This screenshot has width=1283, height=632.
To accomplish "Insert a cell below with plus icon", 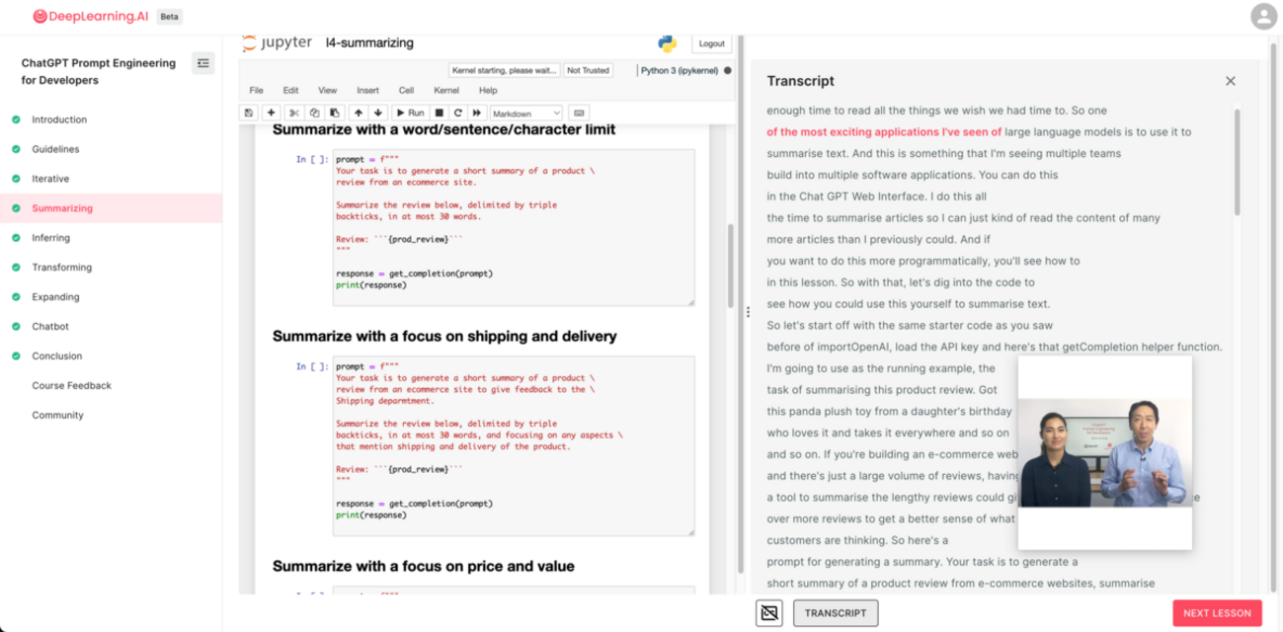I will (x=272, y=113).
